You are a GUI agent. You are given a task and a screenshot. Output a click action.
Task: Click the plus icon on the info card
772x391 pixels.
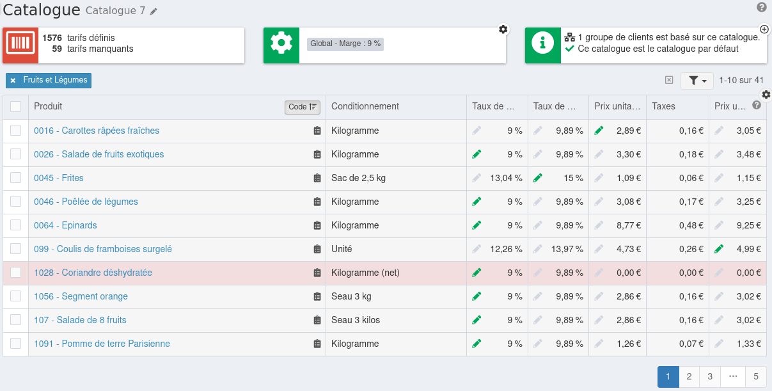click(764, 29)
